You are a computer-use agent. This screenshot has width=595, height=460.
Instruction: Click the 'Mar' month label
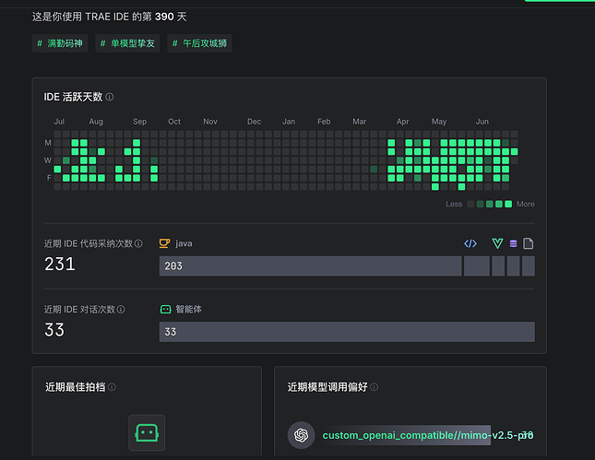pyautogui.click(x=360, y=122)
